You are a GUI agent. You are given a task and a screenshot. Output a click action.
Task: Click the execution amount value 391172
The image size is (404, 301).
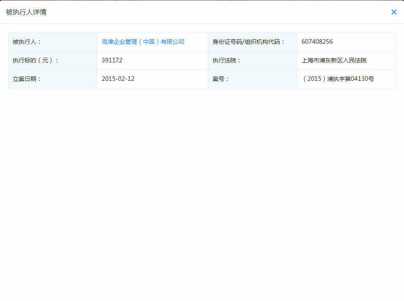click(112, 60)
